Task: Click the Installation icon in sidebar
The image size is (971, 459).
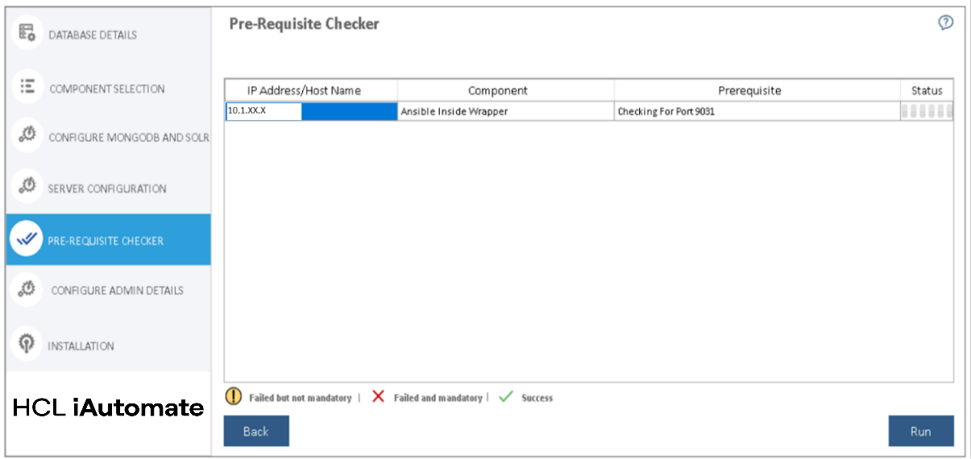Action: (x=27, y=345)
